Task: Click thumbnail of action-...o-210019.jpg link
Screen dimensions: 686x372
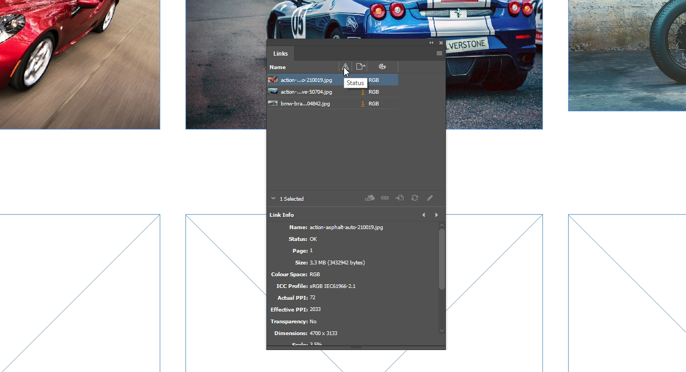Action: (273, 80)
